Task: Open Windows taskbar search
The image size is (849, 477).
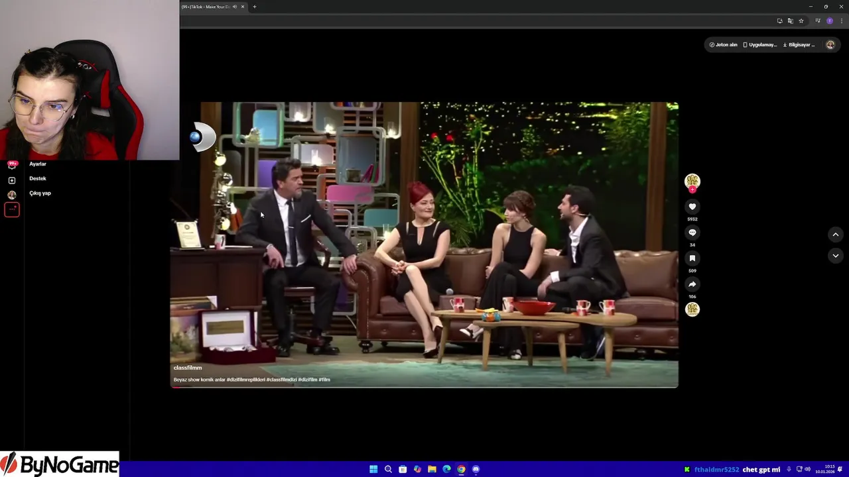Action: click(x=388, y=469)
